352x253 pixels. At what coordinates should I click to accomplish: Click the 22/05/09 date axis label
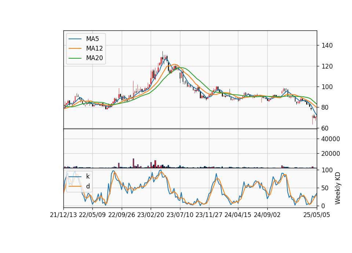click(x=92, y=215)
